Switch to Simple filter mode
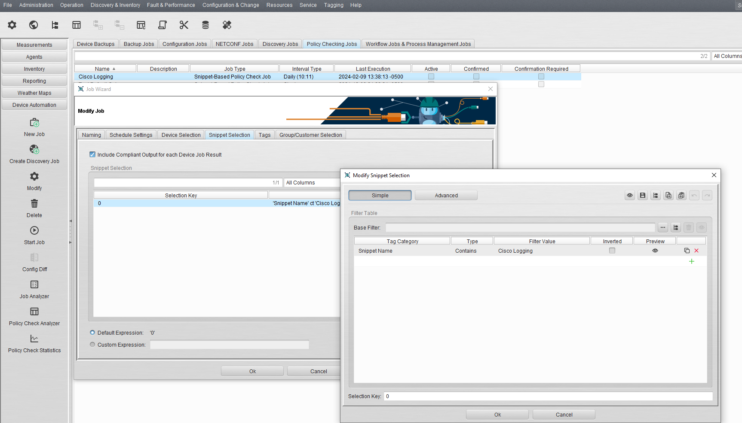The image size is (742, 423). pos(380,195)
